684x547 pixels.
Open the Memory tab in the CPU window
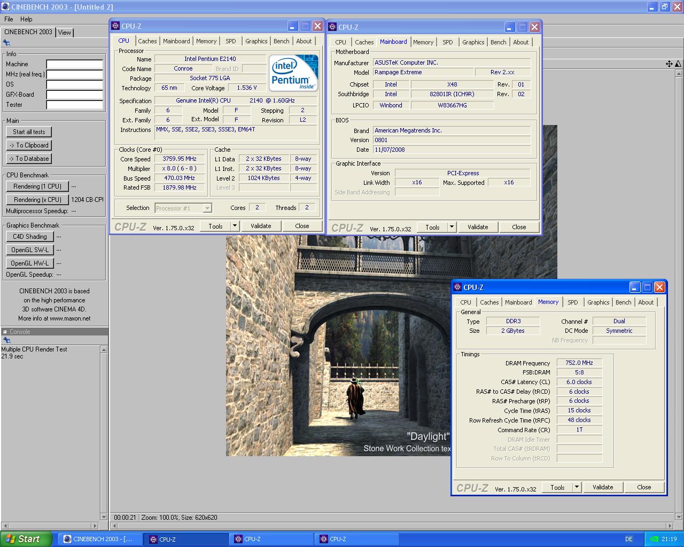pyautogui.click(x=206, y=41)
